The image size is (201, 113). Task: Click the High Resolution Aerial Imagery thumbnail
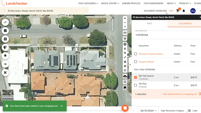point(8,95)
